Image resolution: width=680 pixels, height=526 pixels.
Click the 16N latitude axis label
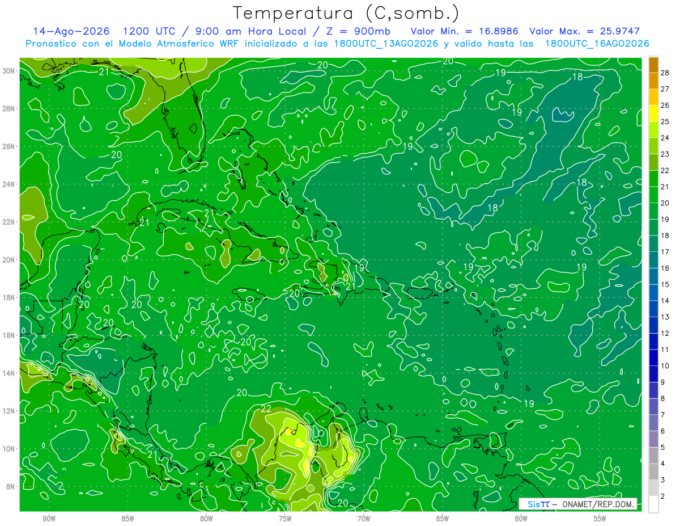(x=10, y=335)
